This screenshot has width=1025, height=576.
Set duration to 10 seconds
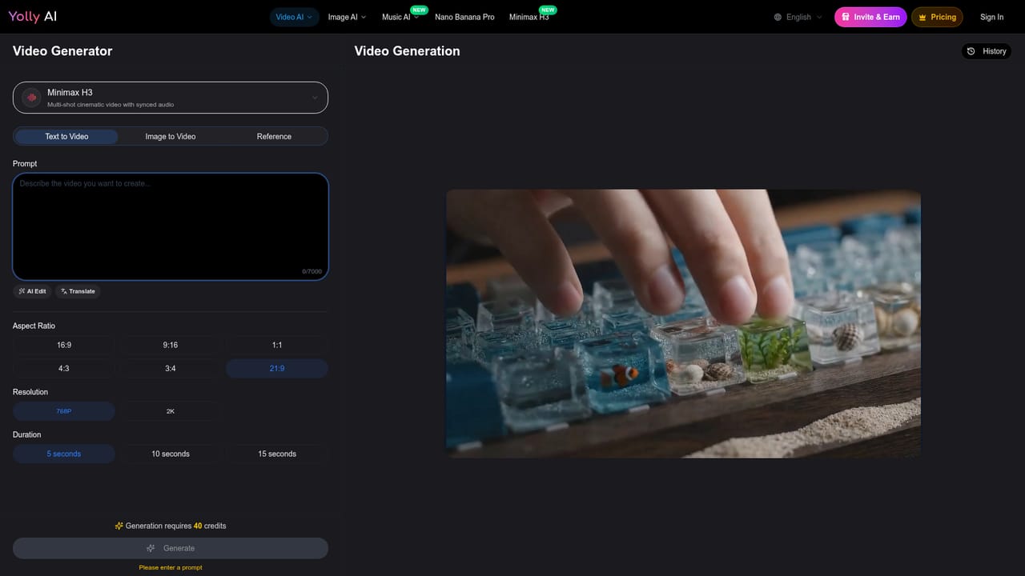pos(171,454)
